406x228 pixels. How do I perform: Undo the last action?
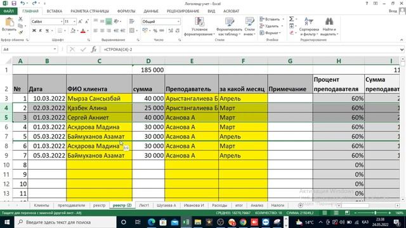pos(23,3)
